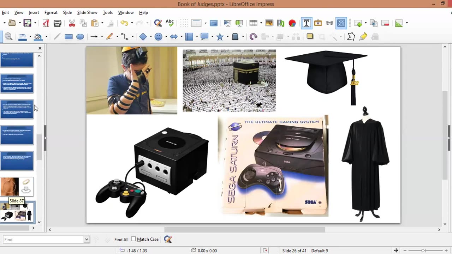The image size is (452, 254).
Task: Select the Ellipse shape tool
Action: (x=80, y=36)
